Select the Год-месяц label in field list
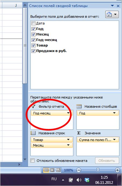 pyautogui.click(x=47, y=40)
